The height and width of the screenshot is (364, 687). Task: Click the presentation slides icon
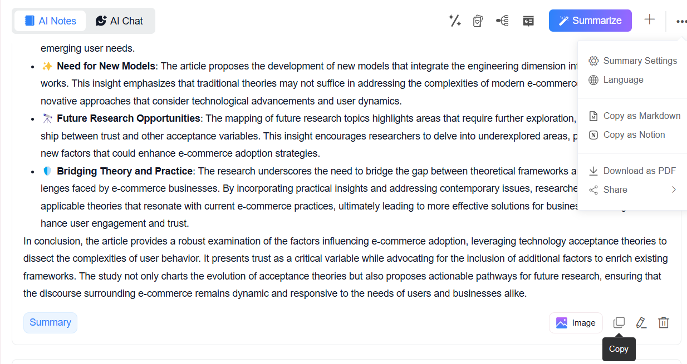point(528,21)
